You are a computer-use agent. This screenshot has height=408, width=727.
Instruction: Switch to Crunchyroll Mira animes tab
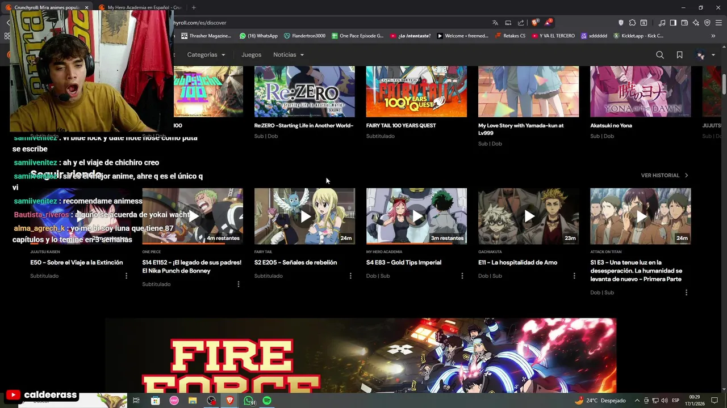point(47,7)
